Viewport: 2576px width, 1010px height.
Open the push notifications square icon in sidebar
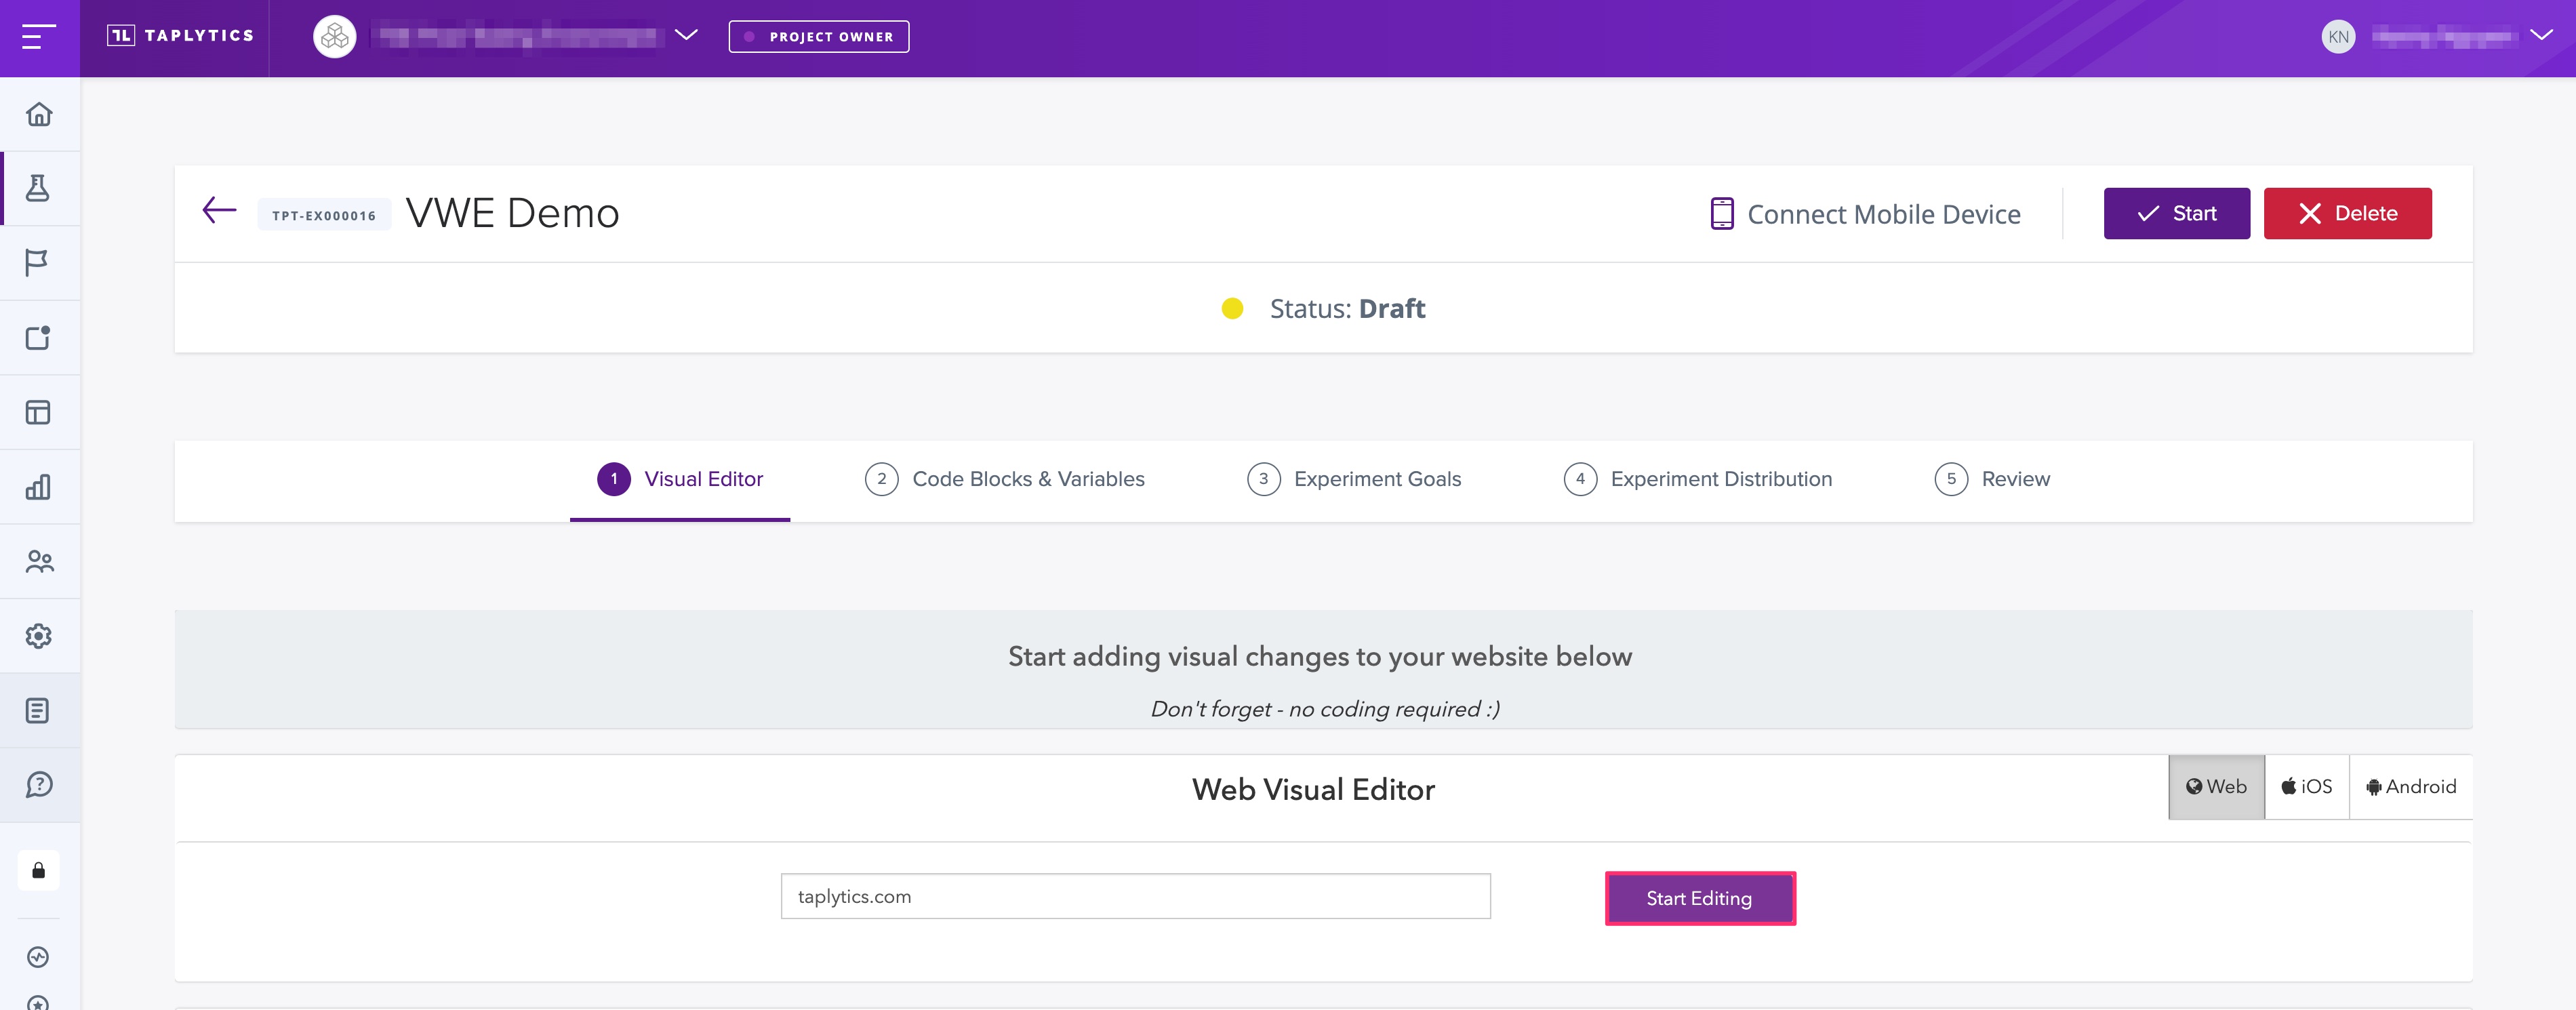(x=39, y=338)
